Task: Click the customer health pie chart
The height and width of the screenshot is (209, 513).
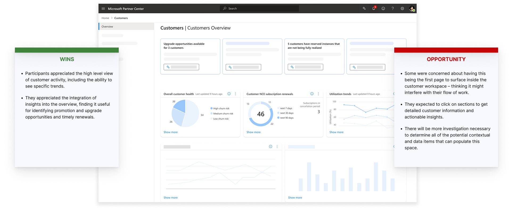Action: click(185, 113)
